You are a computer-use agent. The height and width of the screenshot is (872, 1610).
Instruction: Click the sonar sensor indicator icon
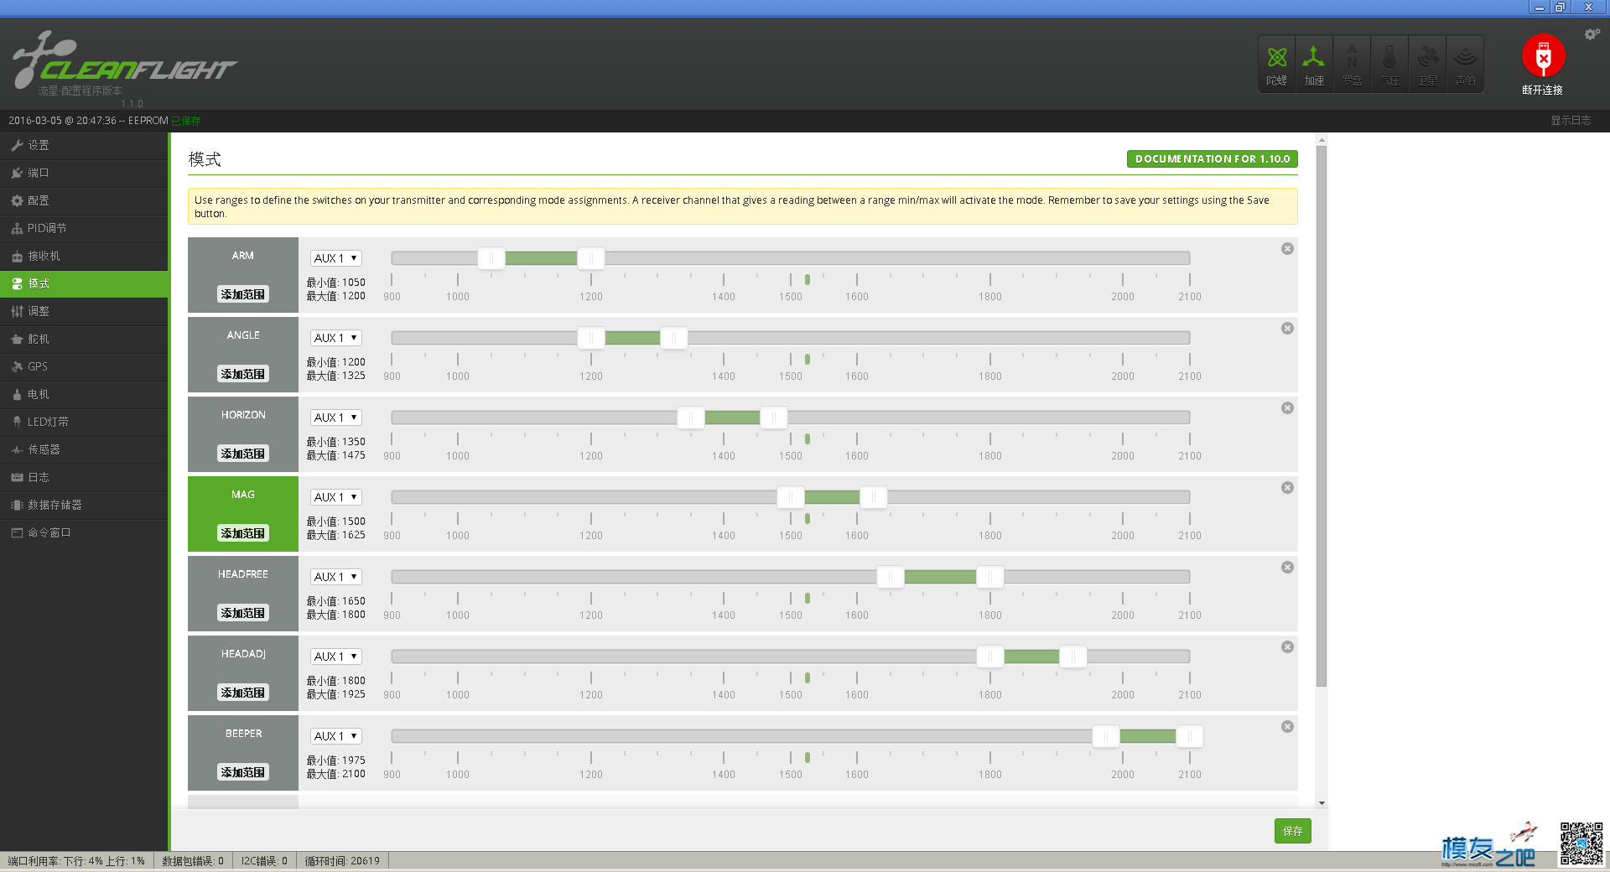click(1465, 64)
